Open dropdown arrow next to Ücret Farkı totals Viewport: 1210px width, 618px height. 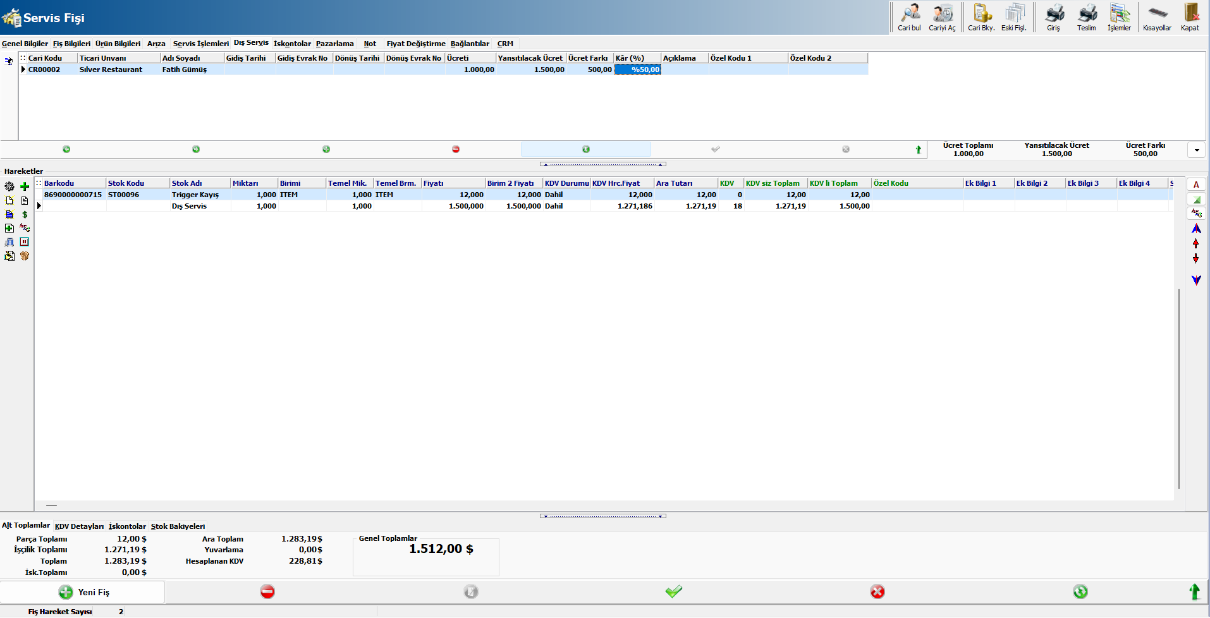pos(1196,150)
